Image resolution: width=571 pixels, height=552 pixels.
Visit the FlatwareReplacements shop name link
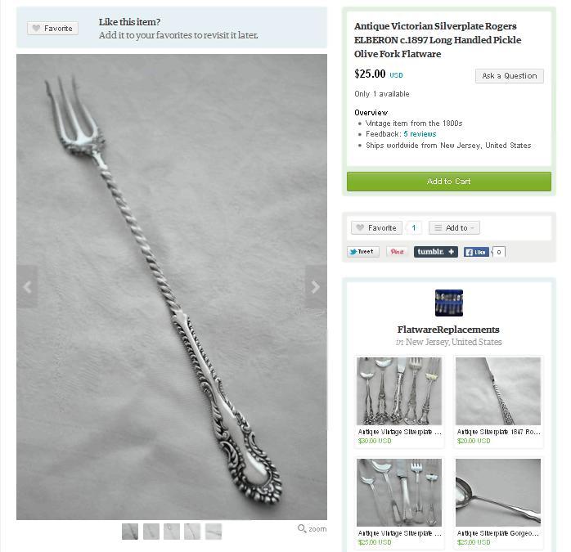pyautogui.click(x=448, y=330)
